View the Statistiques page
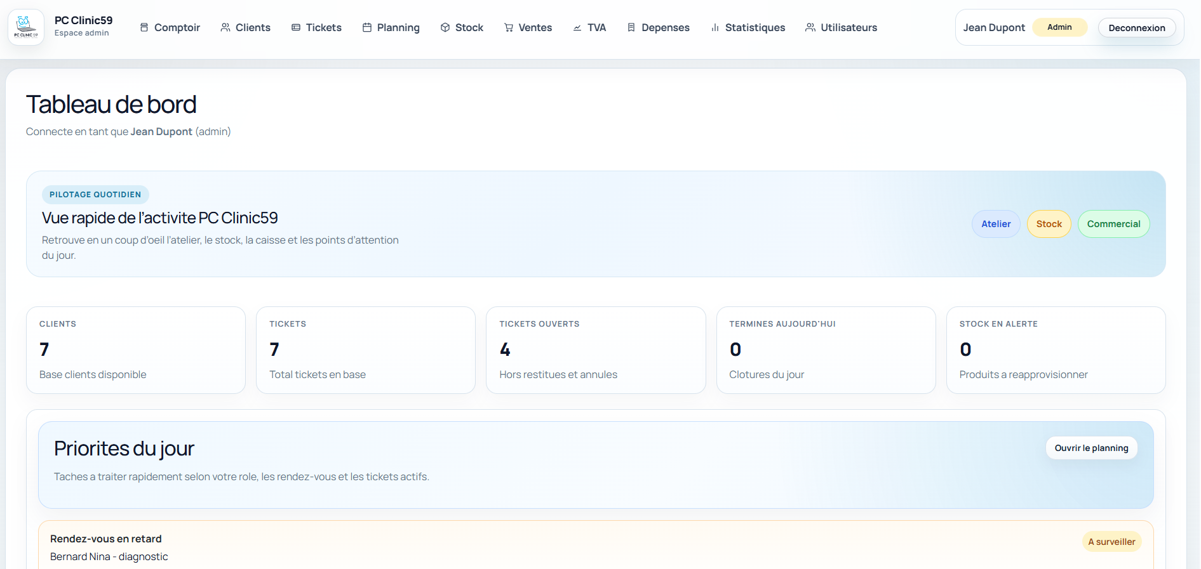1201x569 pixels. [x=748, y=27]
